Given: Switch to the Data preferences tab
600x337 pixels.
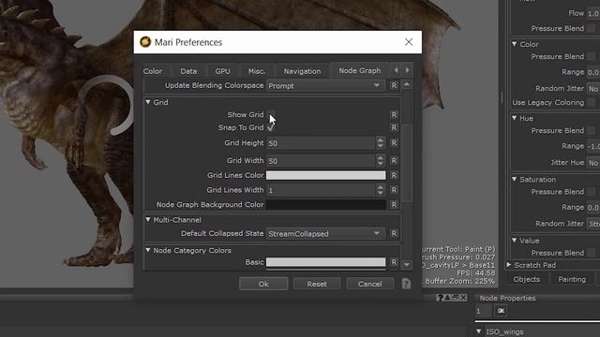Looking at the screenshot, I should click(188, 71).
